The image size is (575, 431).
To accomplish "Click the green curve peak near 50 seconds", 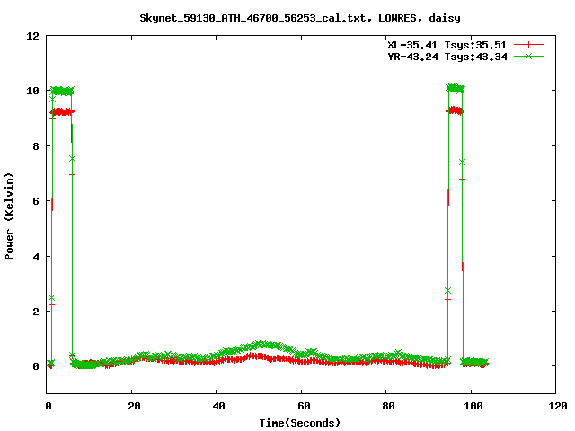I will (261, 344).
